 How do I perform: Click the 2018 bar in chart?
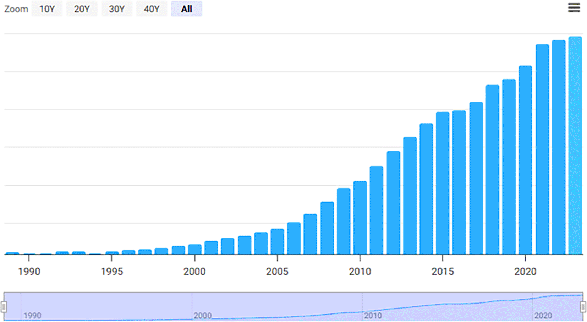493,170
